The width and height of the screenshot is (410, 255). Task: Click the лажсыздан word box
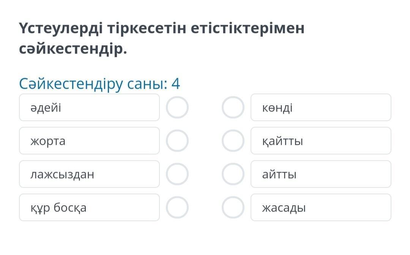[x=89, y=174]
